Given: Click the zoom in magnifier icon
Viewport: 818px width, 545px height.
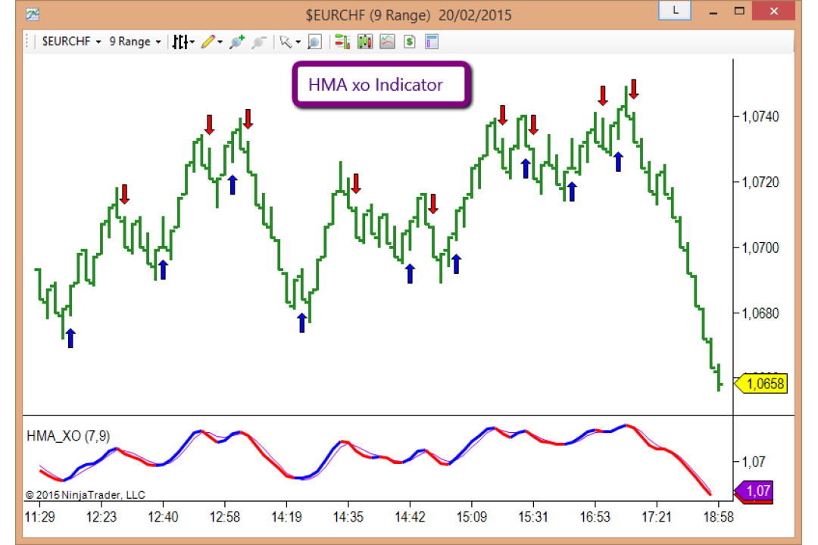Looking at the screenshot, I should point(237,42).
